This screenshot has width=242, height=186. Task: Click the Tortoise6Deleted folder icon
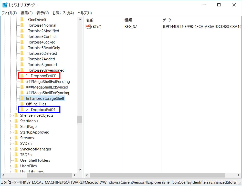[x=22, y=53]
